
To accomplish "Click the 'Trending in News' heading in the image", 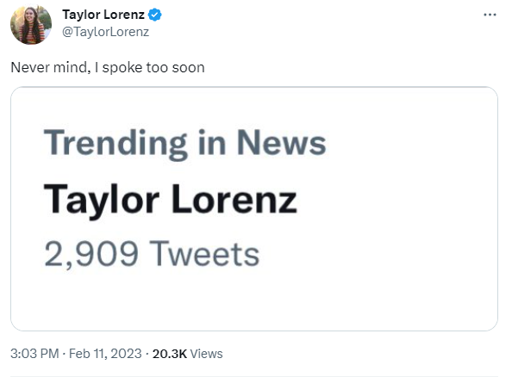I will (x=184, y=144).
